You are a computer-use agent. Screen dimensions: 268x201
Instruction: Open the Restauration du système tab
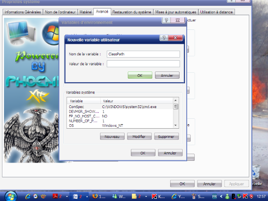pyautogui.click(x=132, y=12)
